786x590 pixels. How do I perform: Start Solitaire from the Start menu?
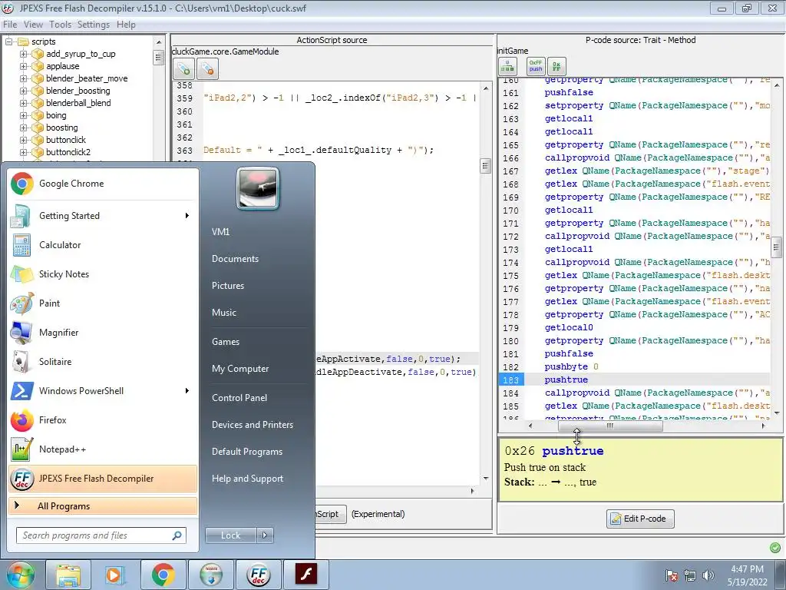click(103, 362)
